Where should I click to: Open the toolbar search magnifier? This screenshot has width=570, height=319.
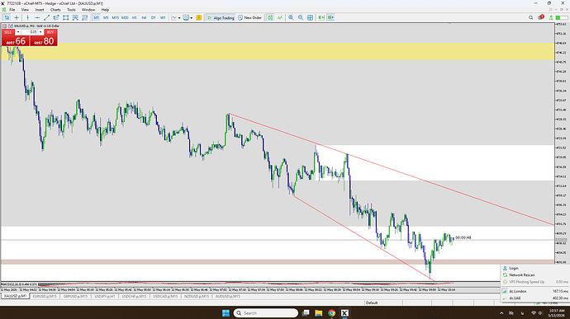pos(530,17)
